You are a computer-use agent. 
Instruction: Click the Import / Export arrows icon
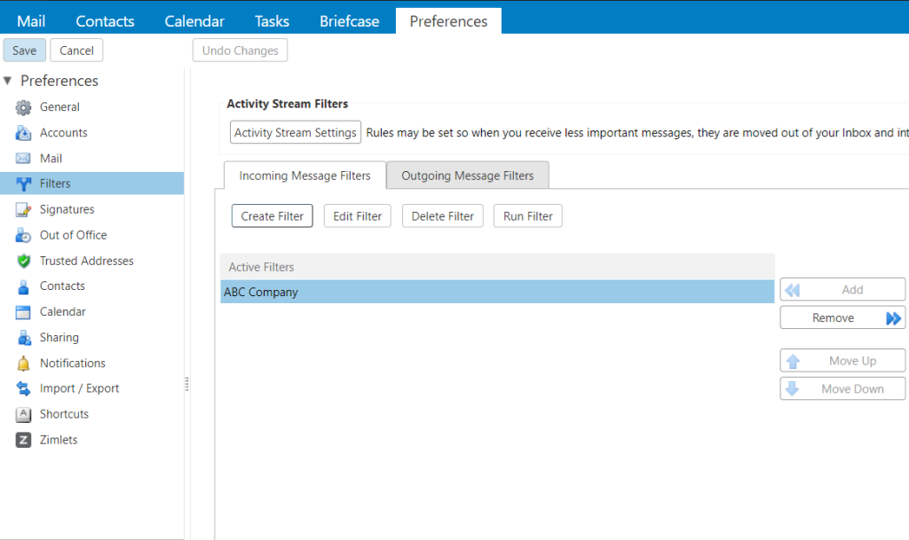24,389
